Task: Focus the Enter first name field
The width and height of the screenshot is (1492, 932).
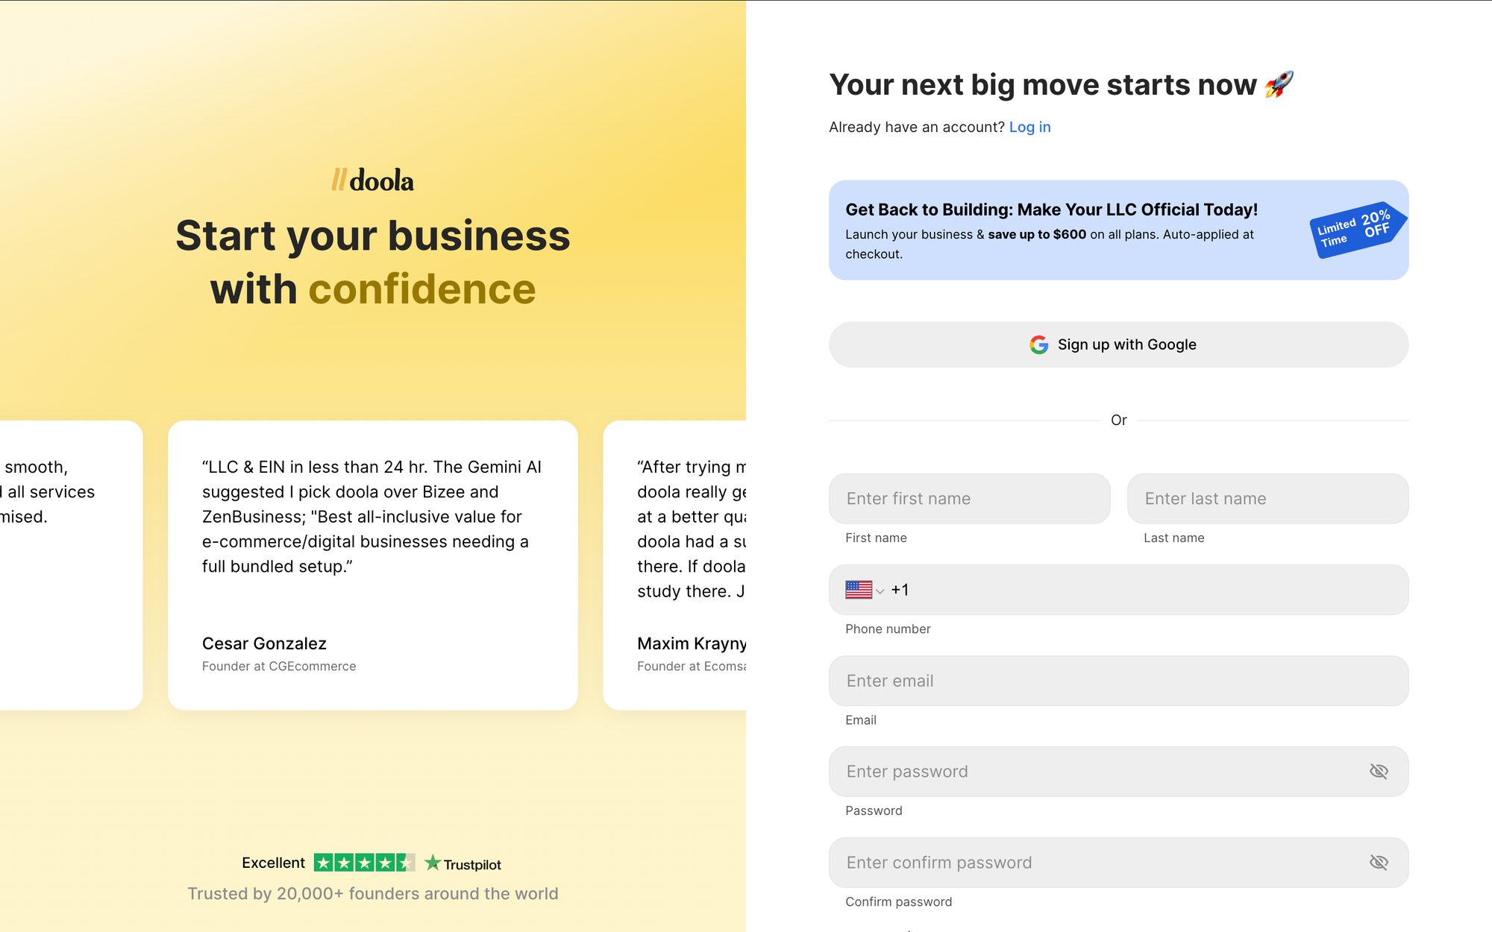Action: coord(969,498)
